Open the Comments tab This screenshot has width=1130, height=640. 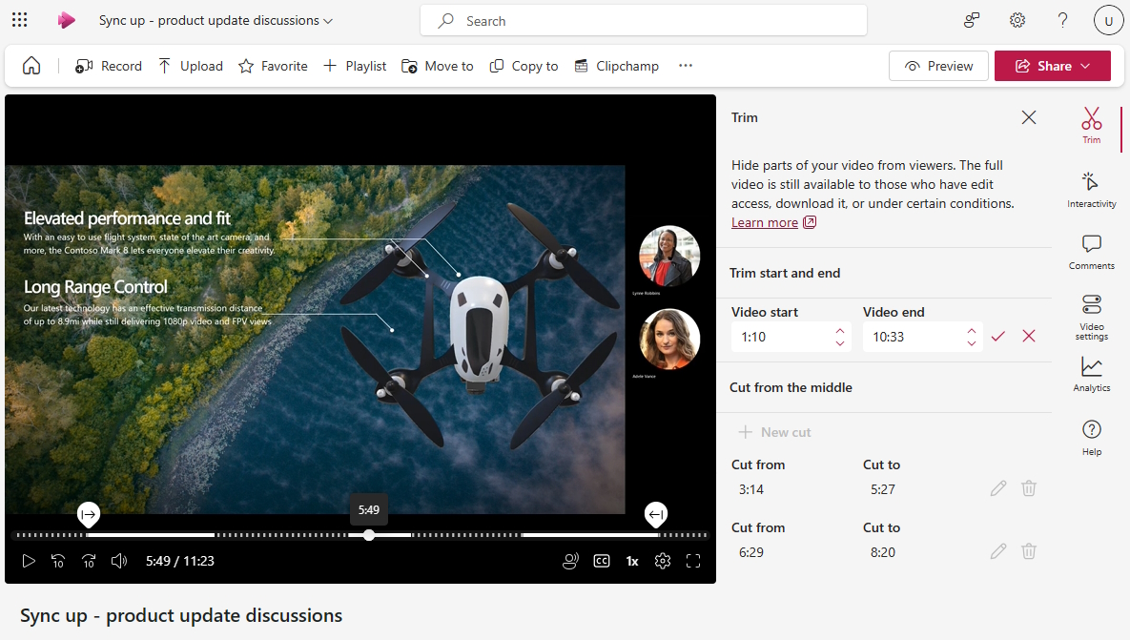pyautogui.click(x=1091, y=252)
